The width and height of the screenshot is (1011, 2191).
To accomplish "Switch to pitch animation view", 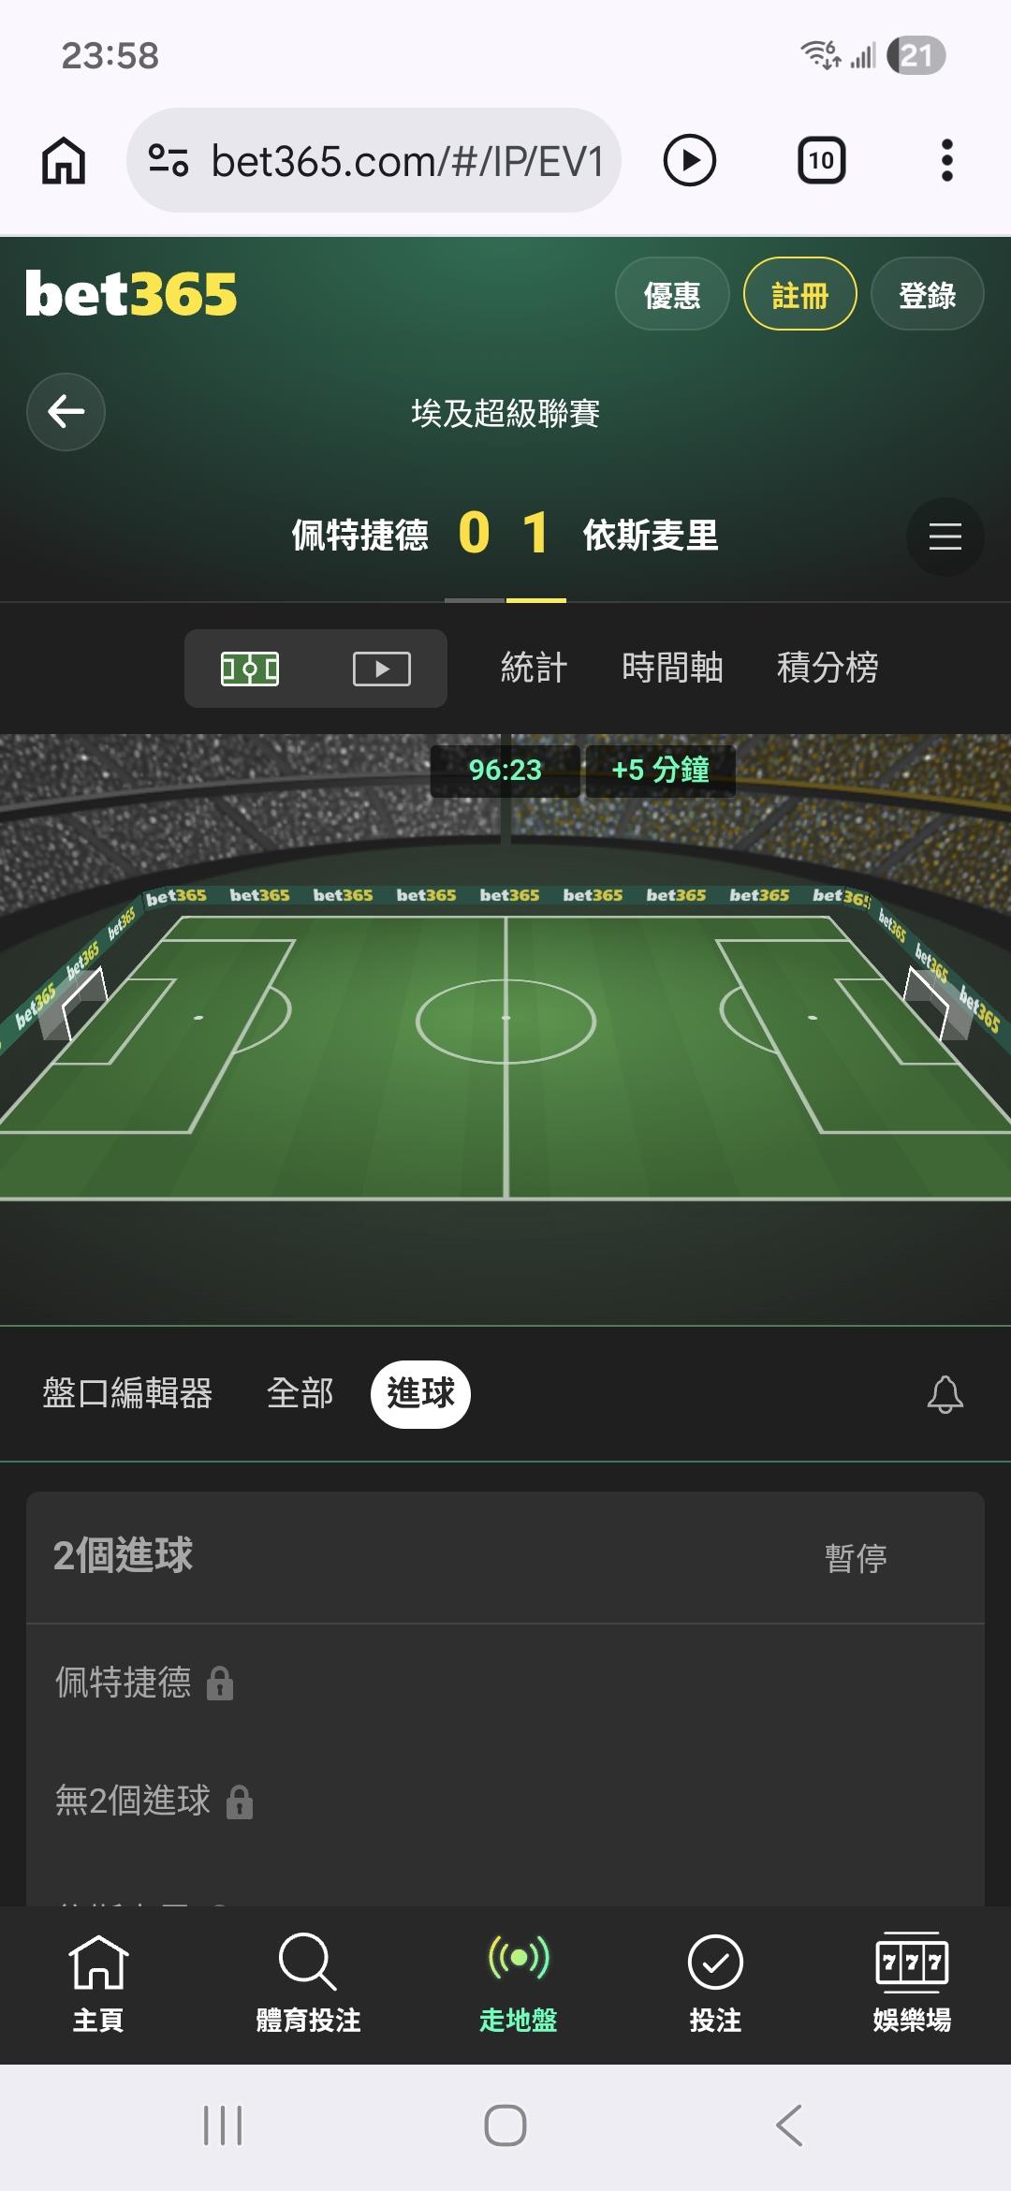I will pyautogui.click(x=250, y=669).
